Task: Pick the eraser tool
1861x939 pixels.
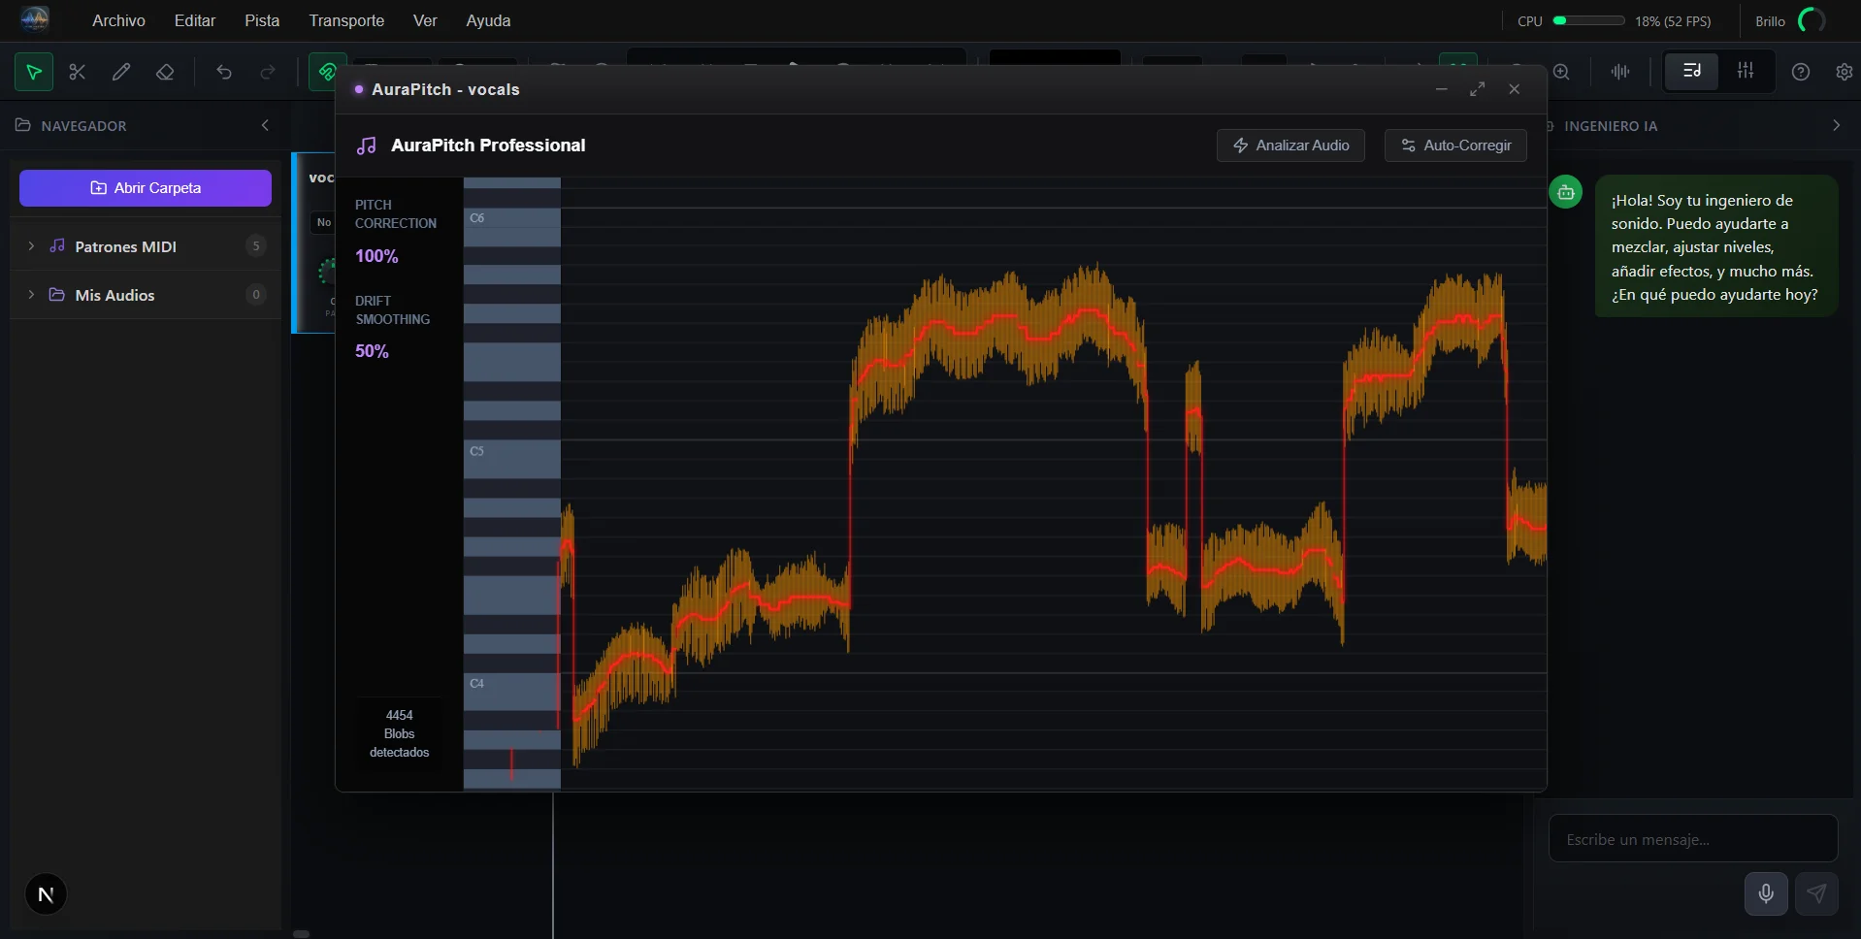Action: click(165, 72)
